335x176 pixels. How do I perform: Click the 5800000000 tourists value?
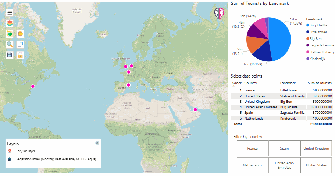coord(322,90)
